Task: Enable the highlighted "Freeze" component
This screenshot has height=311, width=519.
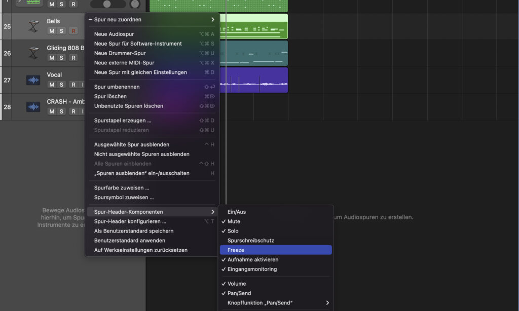Action: click(x=276, y=250)
